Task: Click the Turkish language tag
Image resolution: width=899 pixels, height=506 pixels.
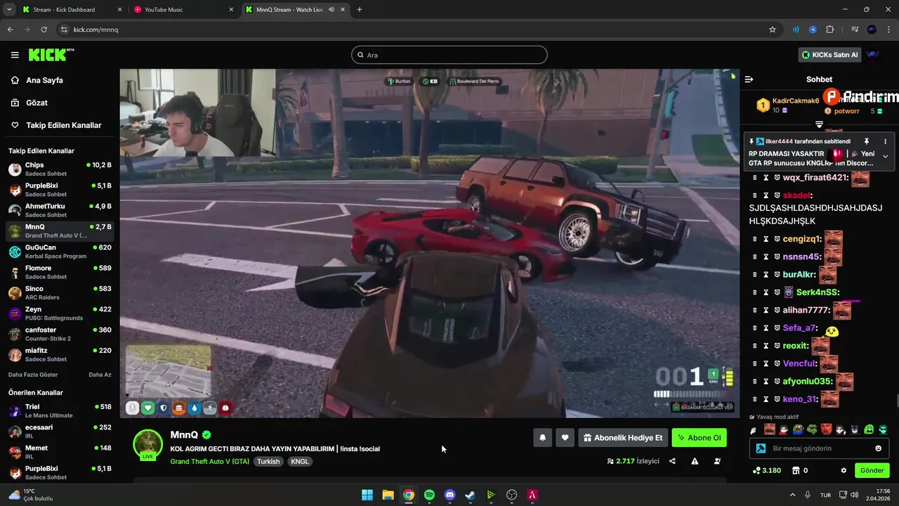Action: point(268,462)
